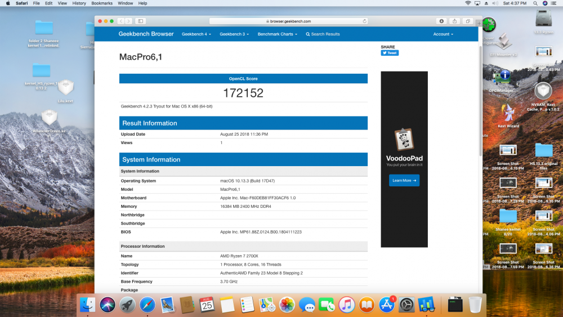This screenshot has width=563, height=317.
Task: Open System Preferences gear in Dock
Action: [x=406, y=305]
